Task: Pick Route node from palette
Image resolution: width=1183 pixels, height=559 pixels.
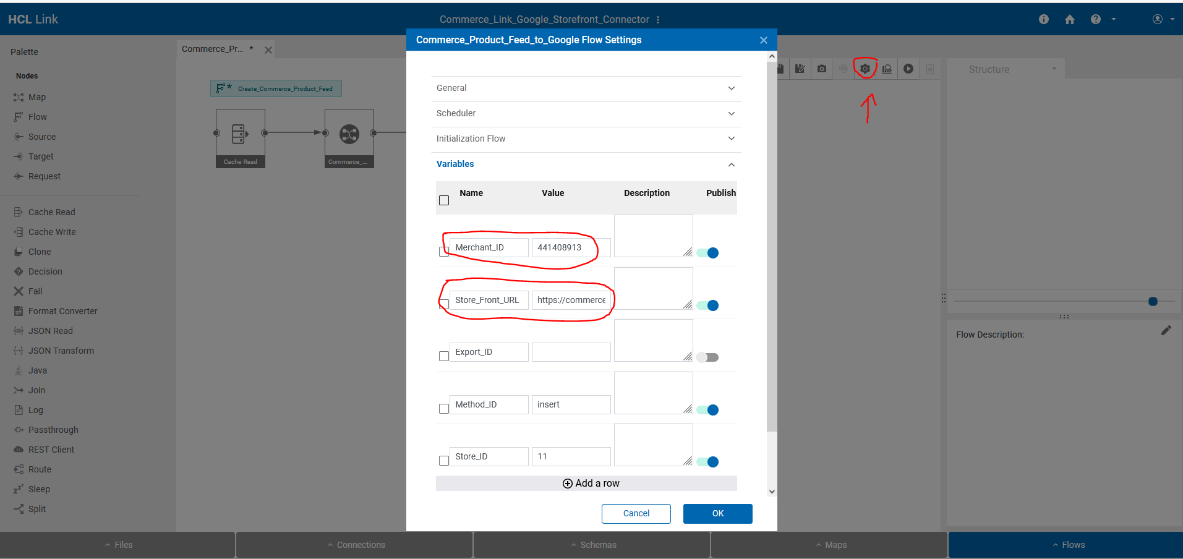Action: pos(32,469)
